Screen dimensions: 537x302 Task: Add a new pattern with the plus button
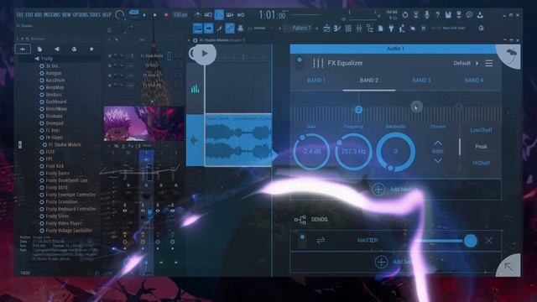pyautogui.click(x=317, y=29)
